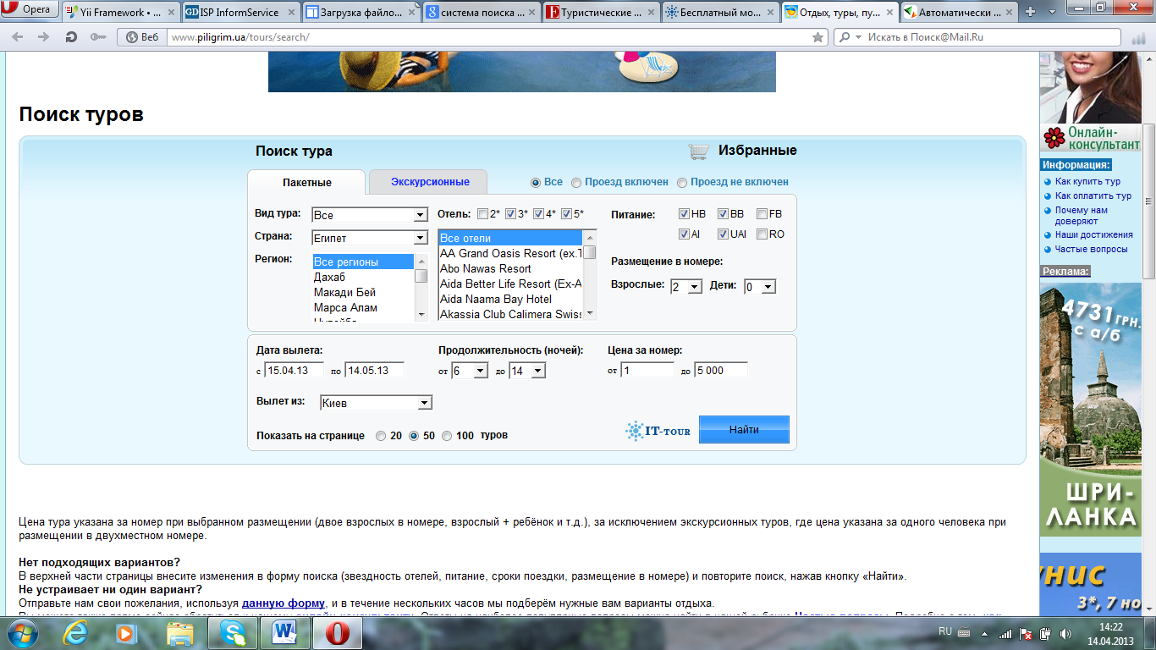Uncheck the 3* hotel checkbox
Screen dimensions: 1156x650
510,214
